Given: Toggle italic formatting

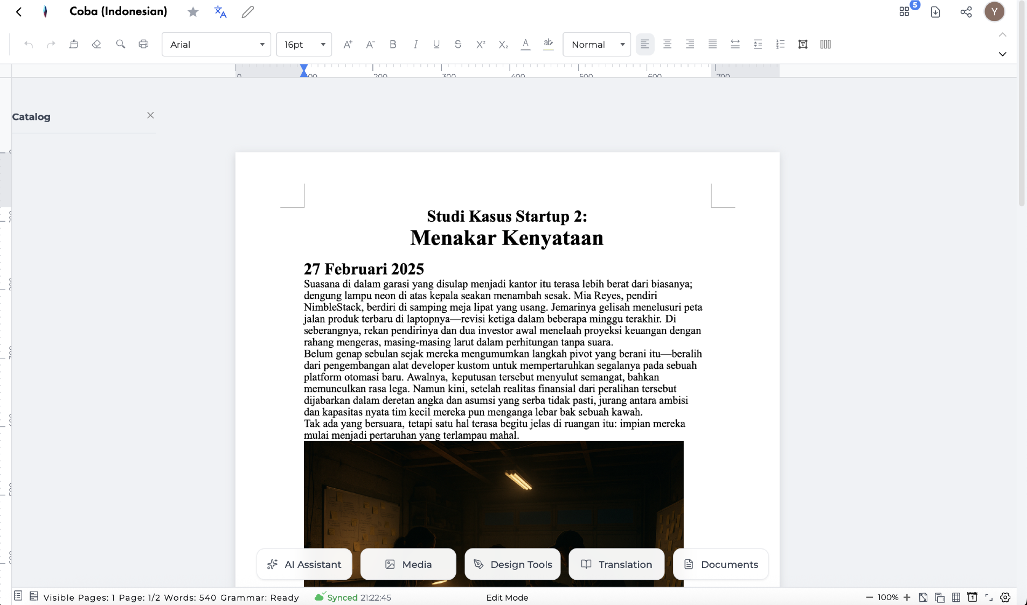Looking at the screenshot, I should coord(415,44).
